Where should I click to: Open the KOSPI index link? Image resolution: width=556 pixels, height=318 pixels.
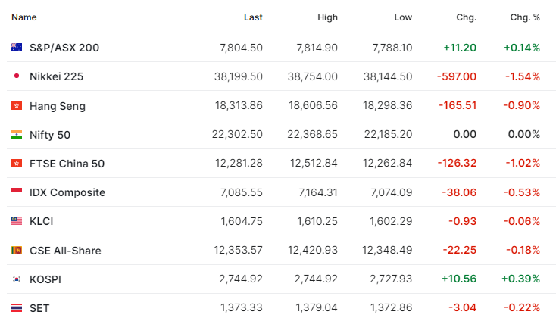coord(45,279)
